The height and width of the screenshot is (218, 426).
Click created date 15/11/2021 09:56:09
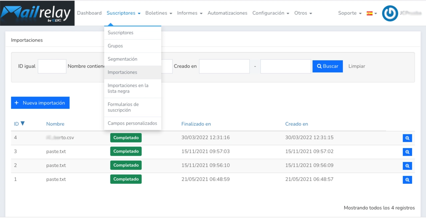(x=309, y=165)
